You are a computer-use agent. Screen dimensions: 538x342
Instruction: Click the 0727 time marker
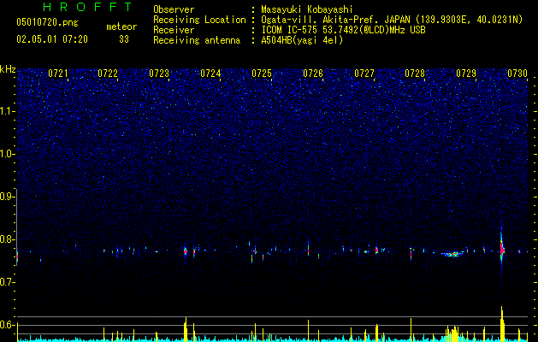point(364,74)
